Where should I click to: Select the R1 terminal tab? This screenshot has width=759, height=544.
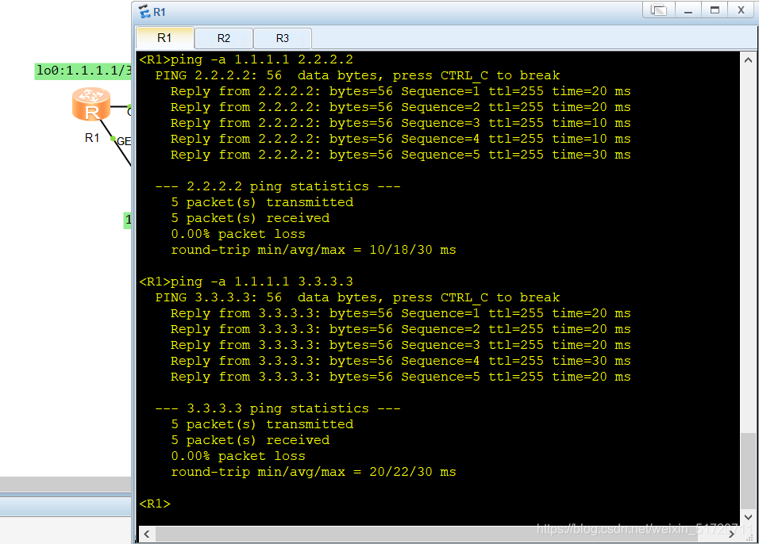(x=164, y=38)
